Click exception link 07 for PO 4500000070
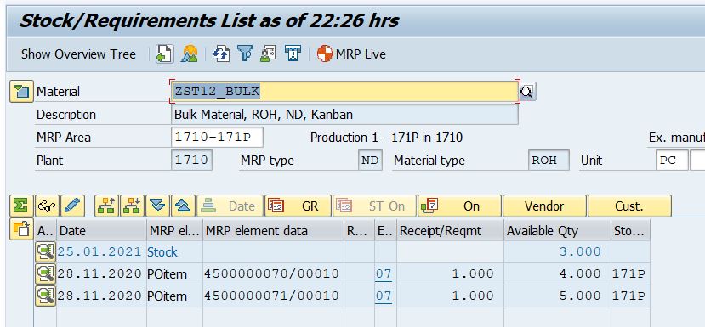 click(384, 273)
